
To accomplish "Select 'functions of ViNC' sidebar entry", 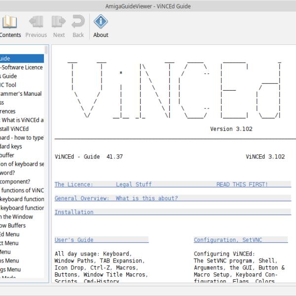I will 22,190.
